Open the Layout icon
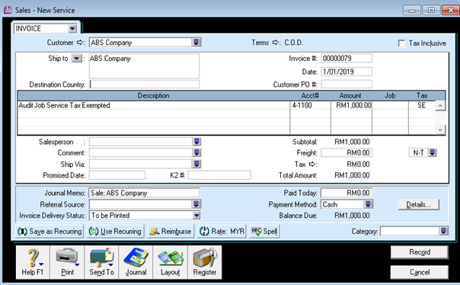Screen dimensions: 460x285 click(x=170, y=262)
